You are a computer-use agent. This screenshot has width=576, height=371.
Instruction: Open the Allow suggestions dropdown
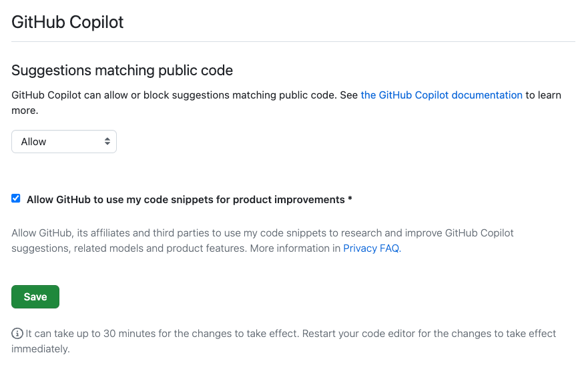click(x=64, y=141)
